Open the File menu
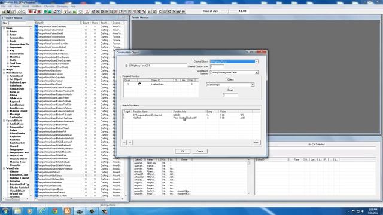The width and height of the screenshot is (383, 215). click(x=3, y=7)
